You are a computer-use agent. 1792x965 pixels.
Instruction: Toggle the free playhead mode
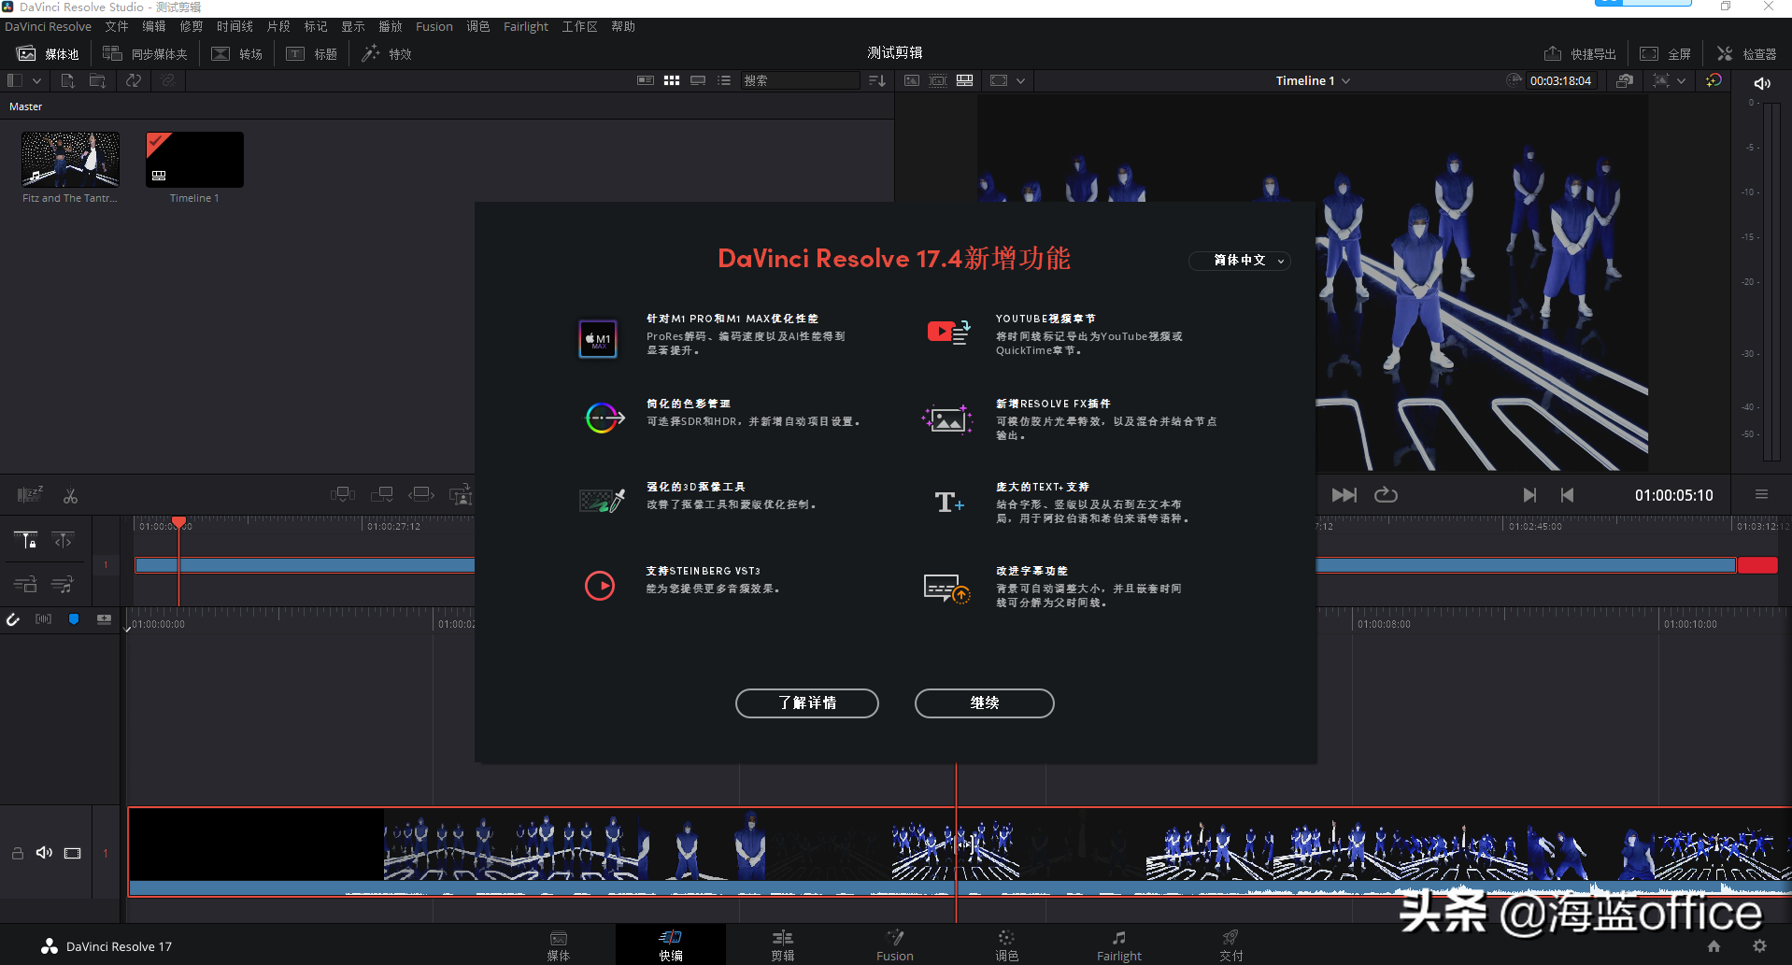click(x=63, y=540)
